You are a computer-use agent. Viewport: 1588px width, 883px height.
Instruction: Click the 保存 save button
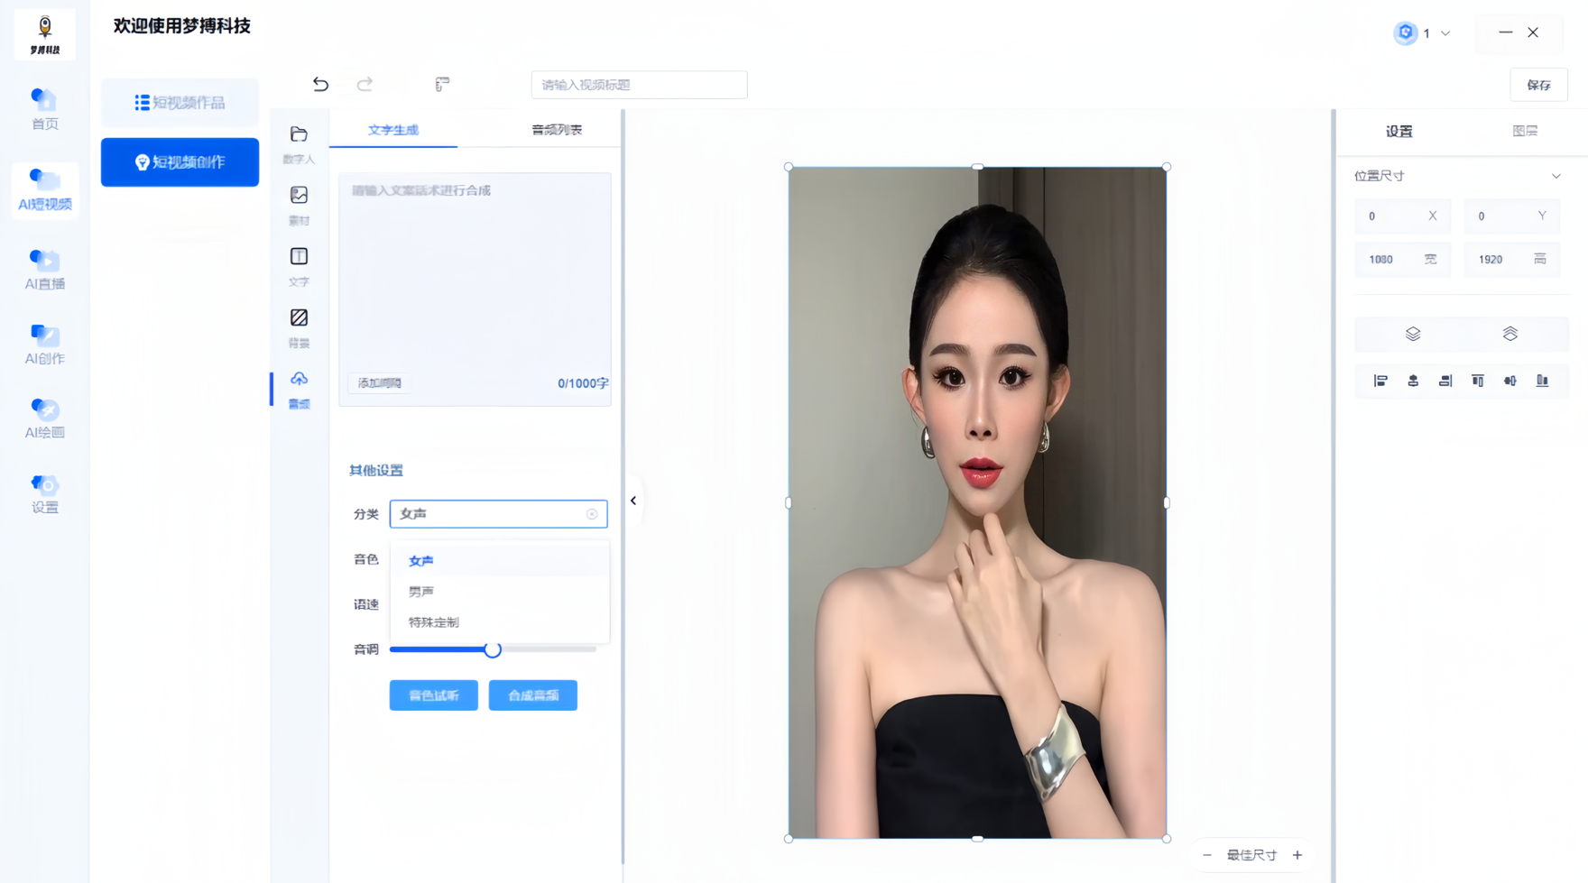pyautogui.click(x=1538, y=85)
